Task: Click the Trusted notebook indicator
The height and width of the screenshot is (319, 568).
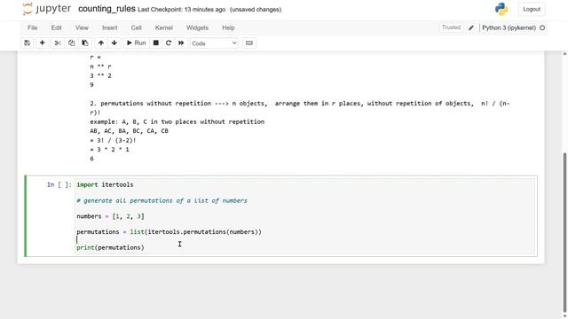Action: [451, 27]
